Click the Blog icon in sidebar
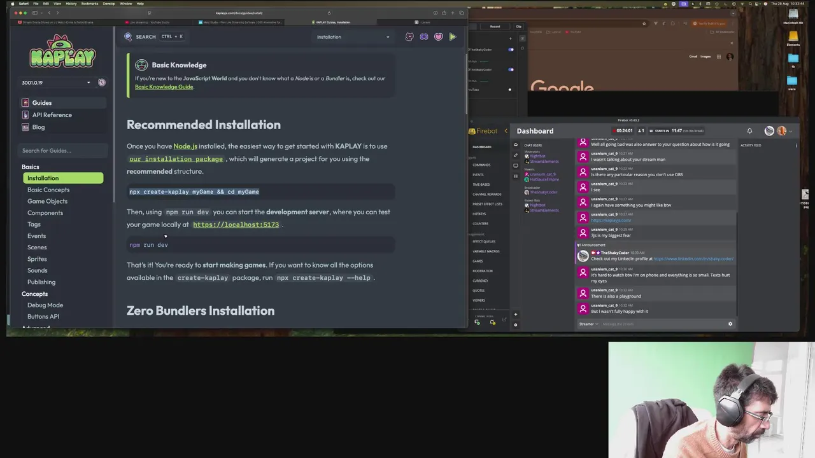Screen dimensions: 815x458 (25, 127)
